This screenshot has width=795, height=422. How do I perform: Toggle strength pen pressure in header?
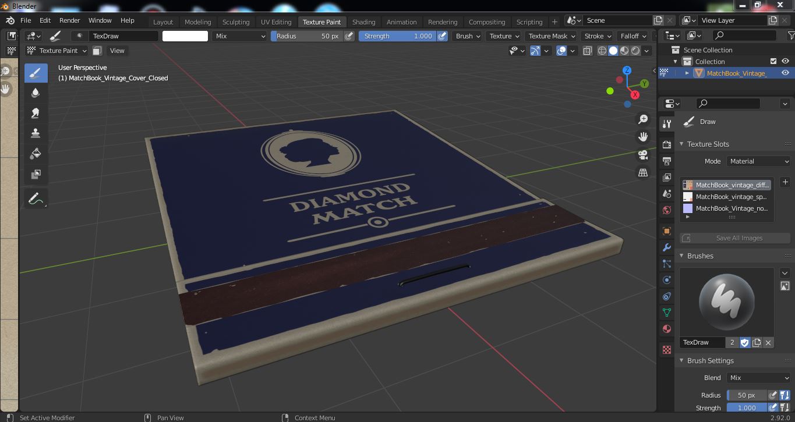click(443, 36)
